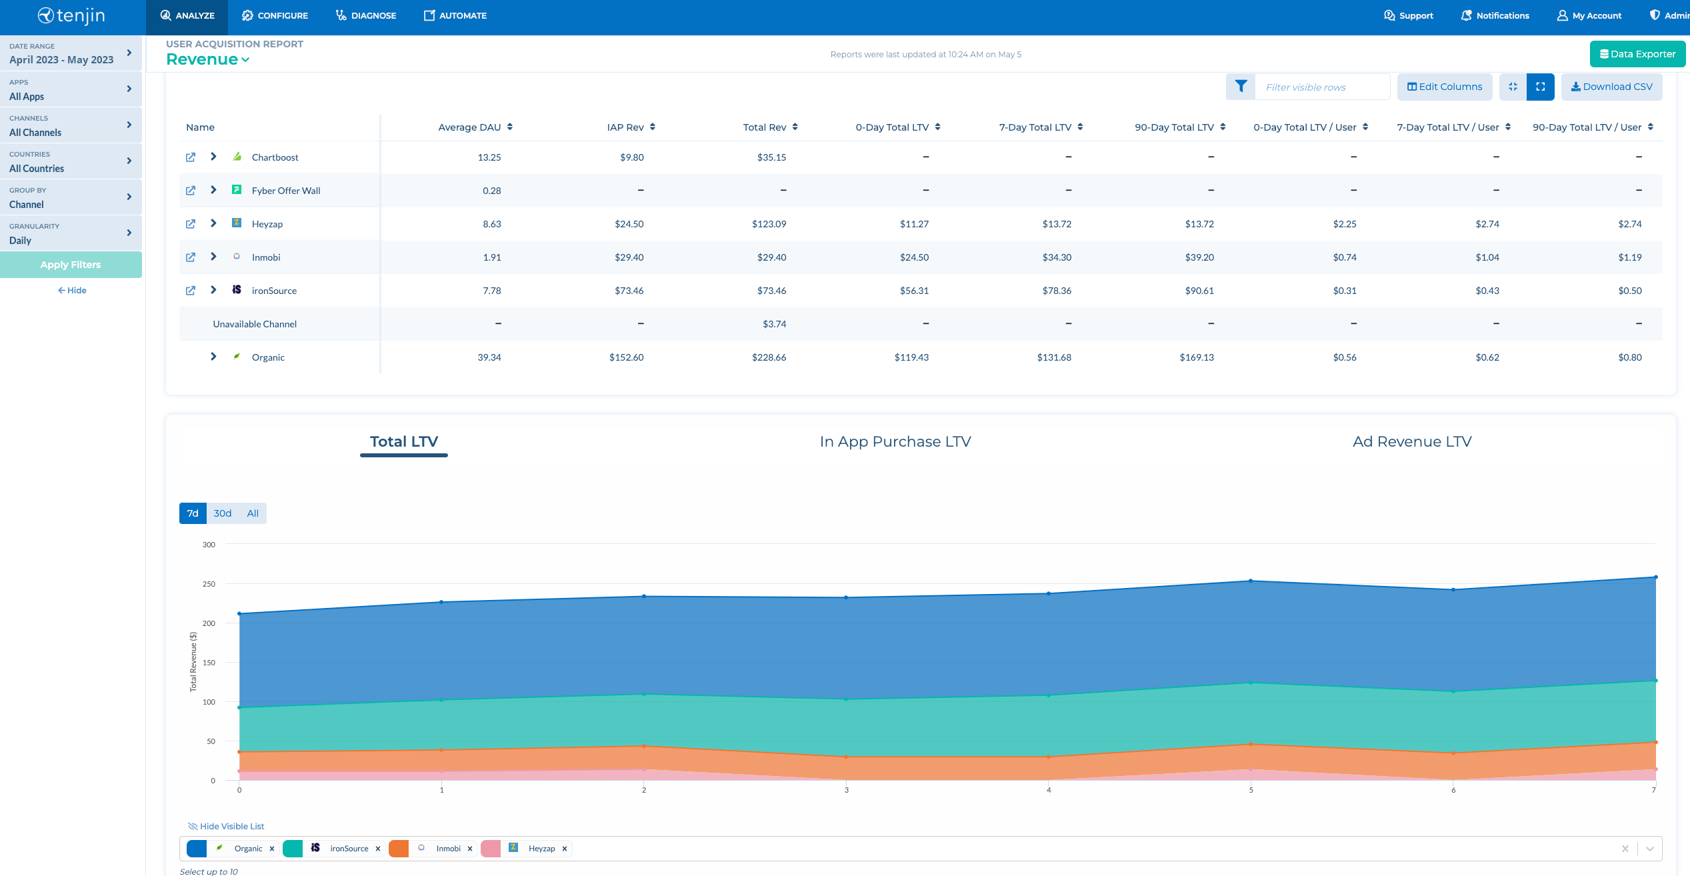Click the tenjin logo
Image resolution: width=1690 pixels, height=876 pixels.
[x=71, y=16]
